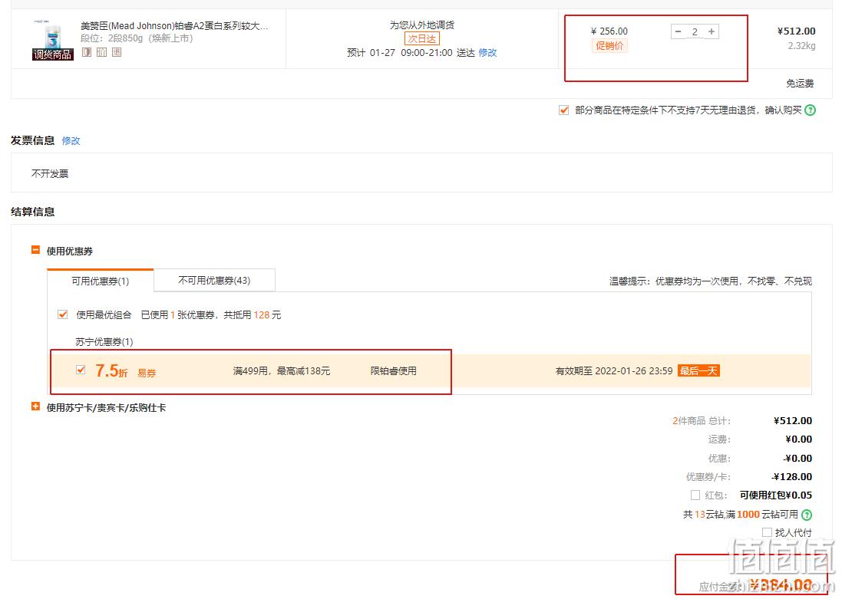This screenshot has height=599, width=842.
Task: Click the 2.32kg weight text
Action: click(x=802, y=45)
